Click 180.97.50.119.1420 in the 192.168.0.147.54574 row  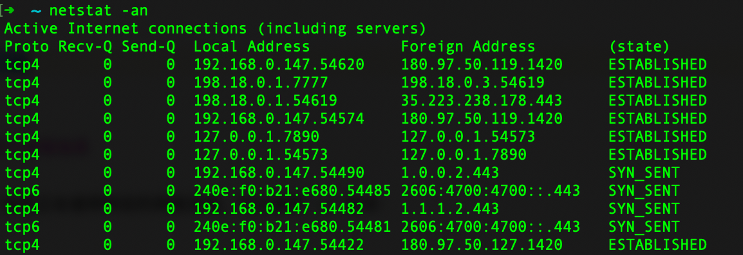point(482,118)
